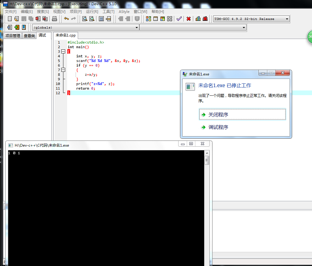The height and width of the screenshot is (266, 312).
Task: Click line number 10 in the gutter
Action: point(58,84)
